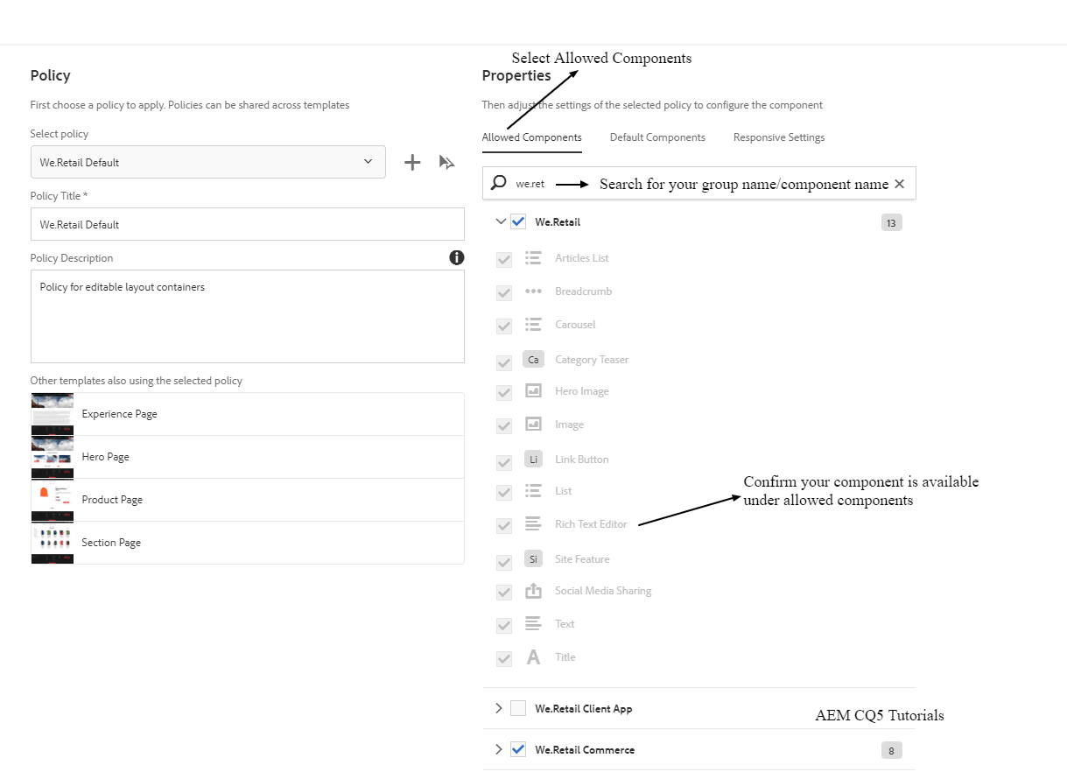This screenshot has width=1067, height=772.
Task: Click the policy description info icon
Action: click(x=456, y=257)
